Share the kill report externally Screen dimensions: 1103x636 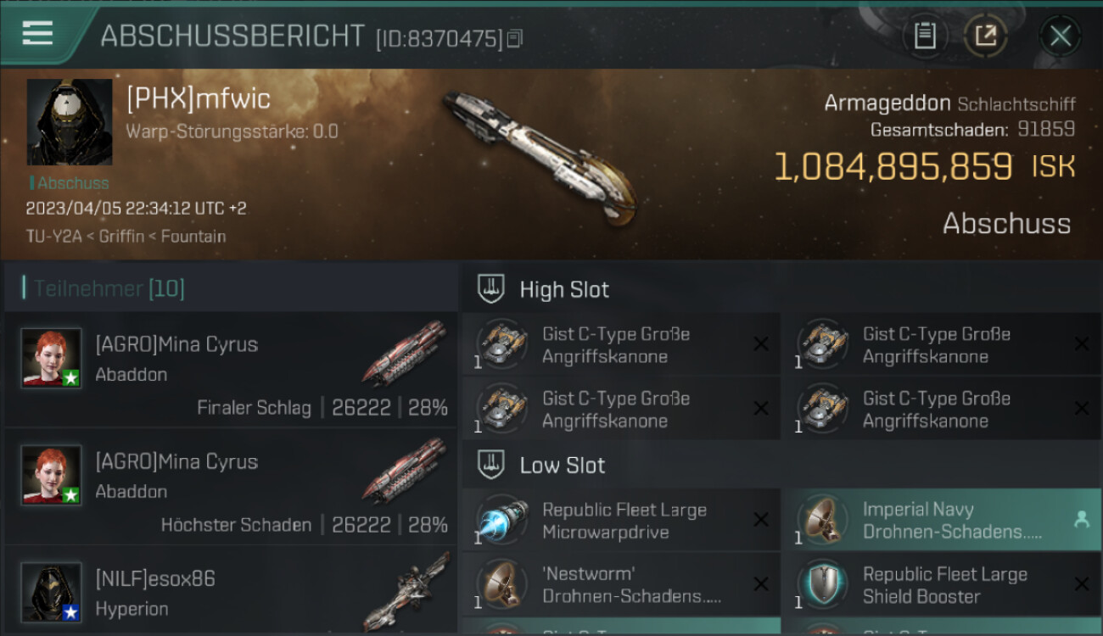pyautogui.click(x=986, y=36)
